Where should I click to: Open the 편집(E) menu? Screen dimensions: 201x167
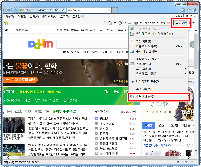(22, 17)
